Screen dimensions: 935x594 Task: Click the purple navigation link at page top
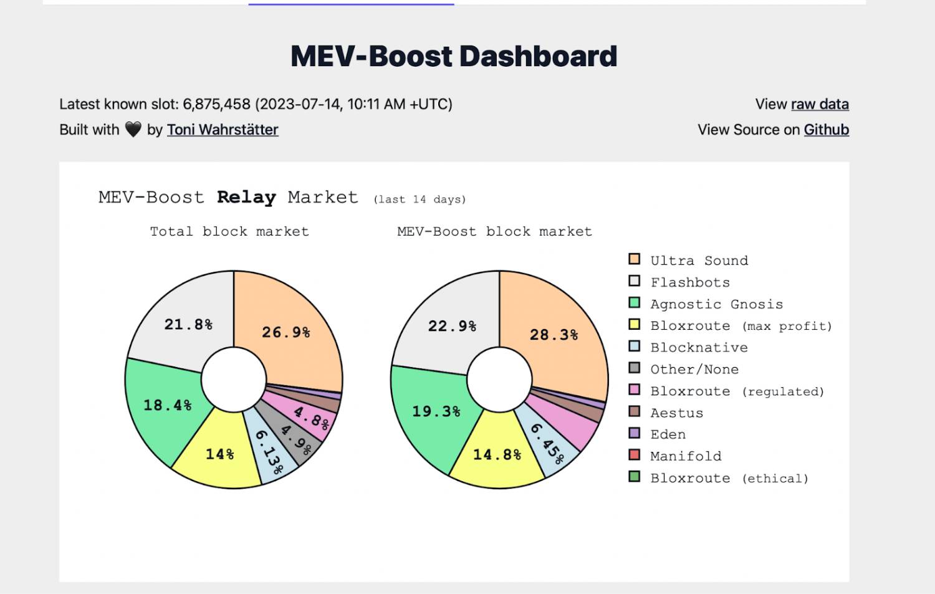(x=350, y=4)
